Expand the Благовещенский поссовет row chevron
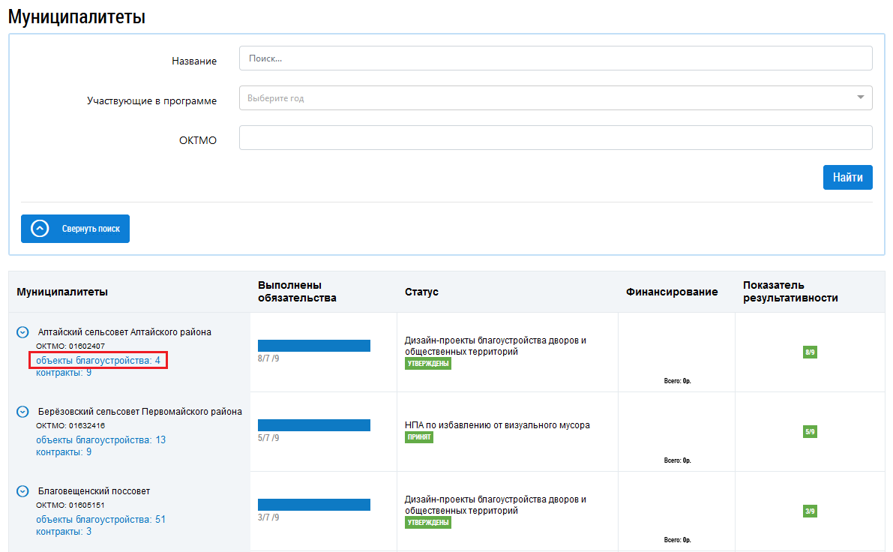This screenshot has height=552, width=893. (x=22, y=491)
